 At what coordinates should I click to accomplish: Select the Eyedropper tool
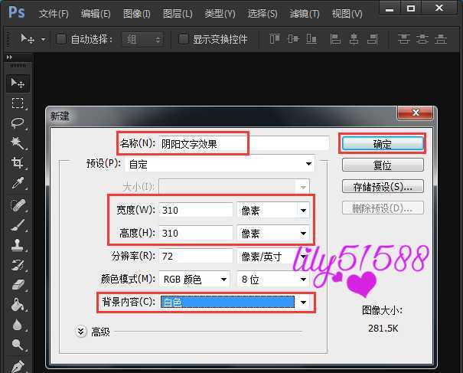(18, 183)
